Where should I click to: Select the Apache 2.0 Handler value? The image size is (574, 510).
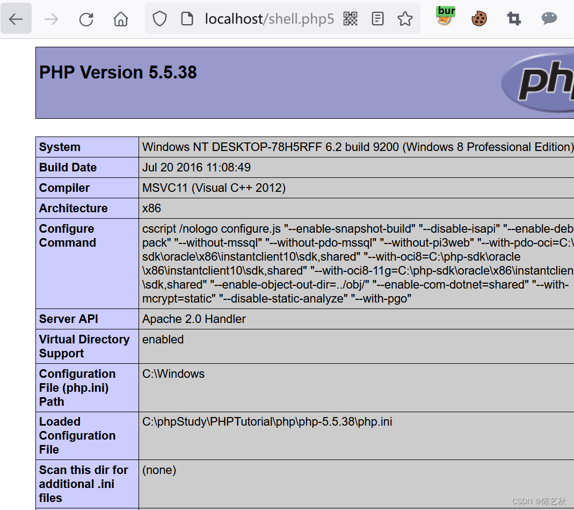(194, 319)
